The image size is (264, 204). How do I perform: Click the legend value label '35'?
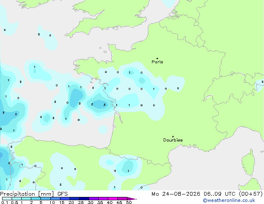point(100,202)
